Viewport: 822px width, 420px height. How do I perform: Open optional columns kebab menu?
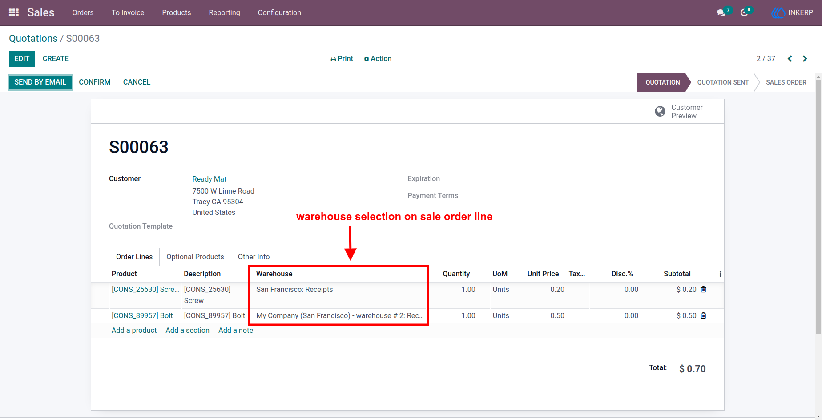(x=720, y=274)
